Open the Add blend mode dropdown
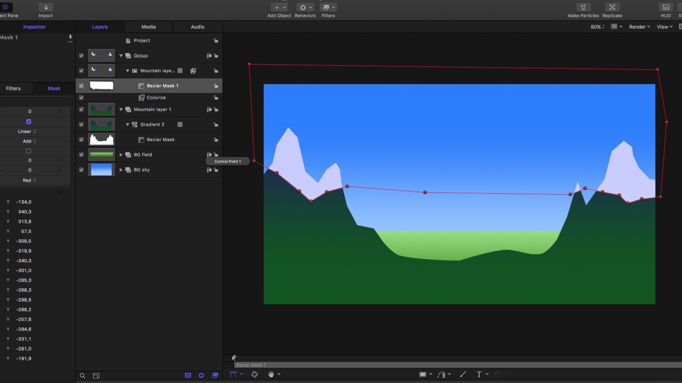 pyautogui.click(x=29, y=141)
